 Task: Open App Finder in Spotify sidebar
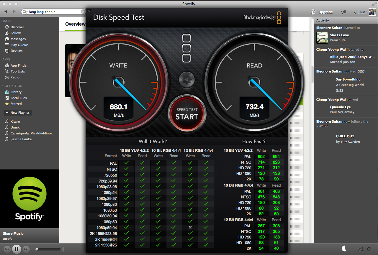pyautogui.click(x=19, y=65)
